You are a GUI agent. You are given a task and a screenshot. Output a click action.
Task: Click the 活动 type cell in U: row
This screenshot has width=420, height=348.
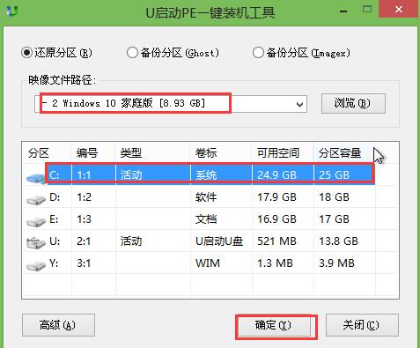click(131, 241)
